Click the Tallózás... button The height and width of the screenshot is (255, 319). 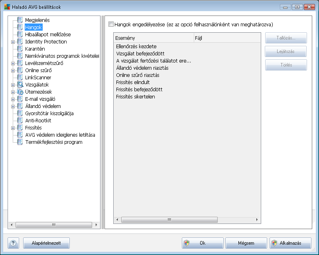(x=286, y=38)
